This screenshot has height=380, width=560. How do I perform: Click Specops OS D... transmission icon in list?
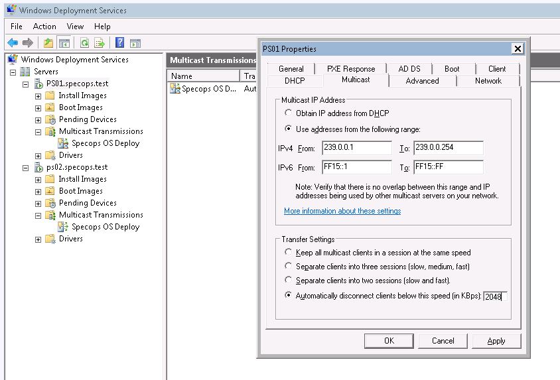tap(175, 88)
